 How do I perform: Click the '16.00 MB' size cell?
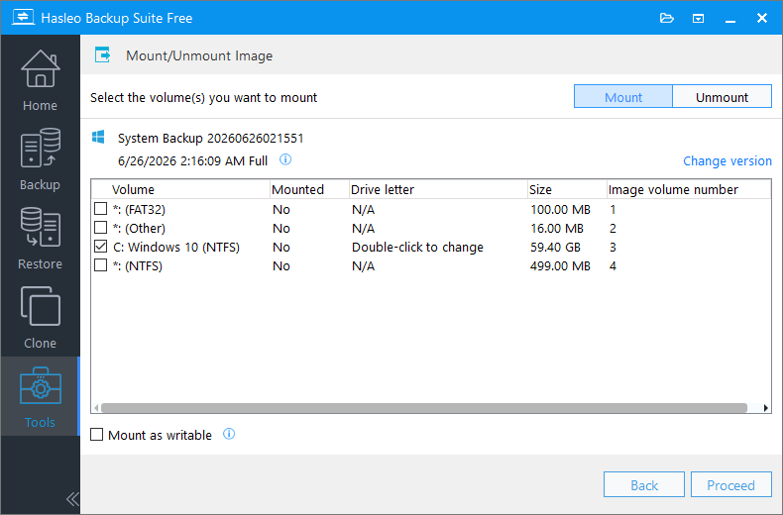pyautogui.click(x=557, y=228)
